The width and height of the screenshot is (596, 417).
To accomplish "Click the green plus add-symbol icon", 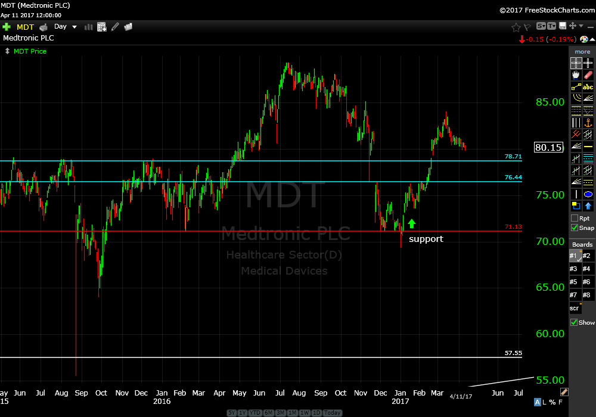I will [x=7, y=27].
